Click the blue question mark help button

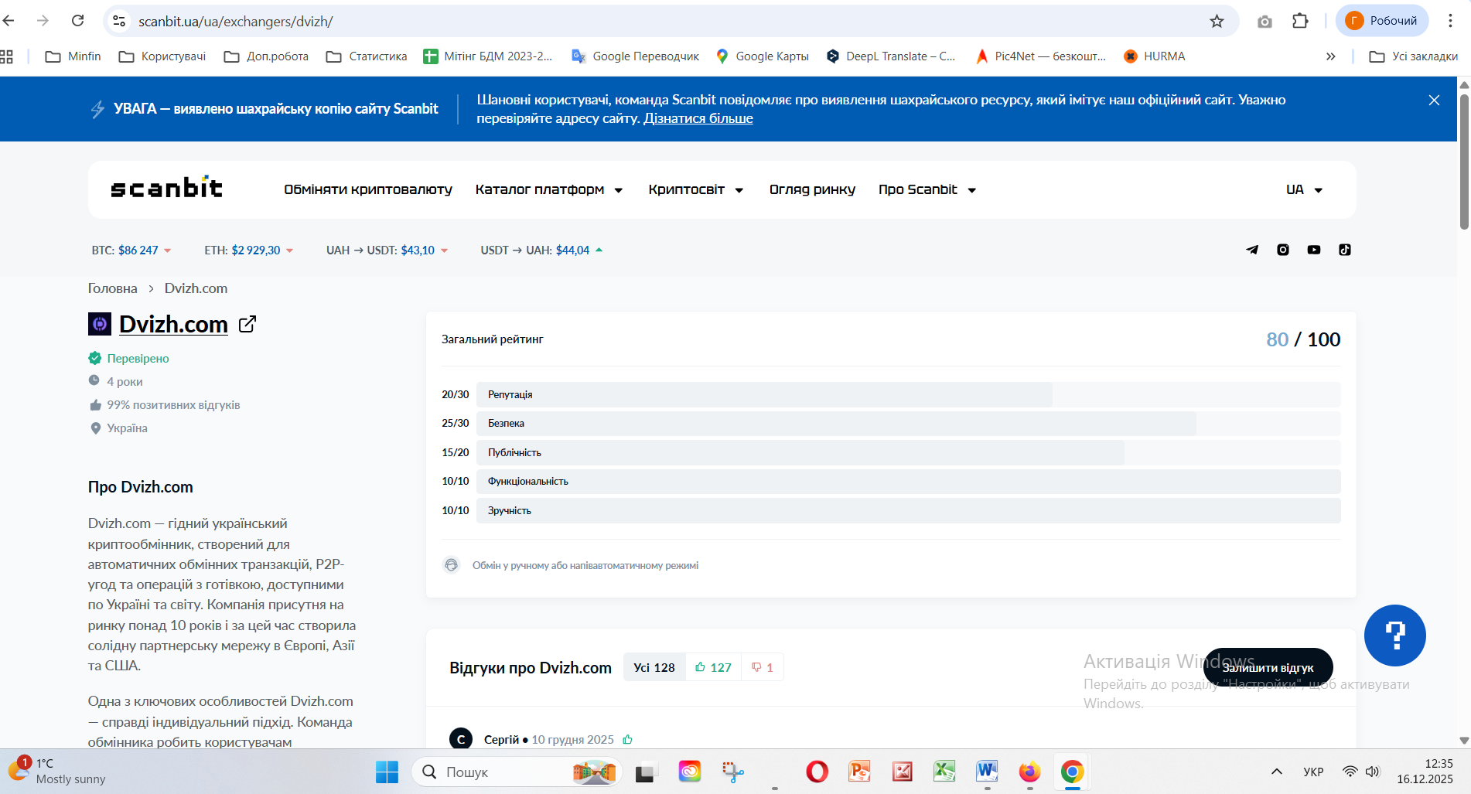click(x=1394, y=636)
